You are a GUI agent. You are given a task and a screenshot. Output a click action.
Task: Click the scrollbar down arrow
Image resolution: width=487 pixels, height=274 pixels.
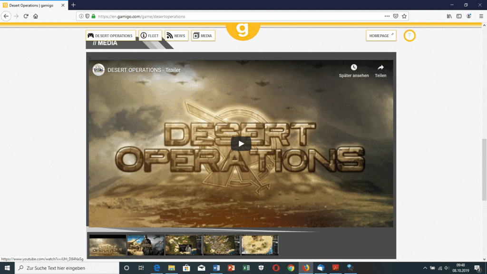pyautogui.click(x=484, y=259)
